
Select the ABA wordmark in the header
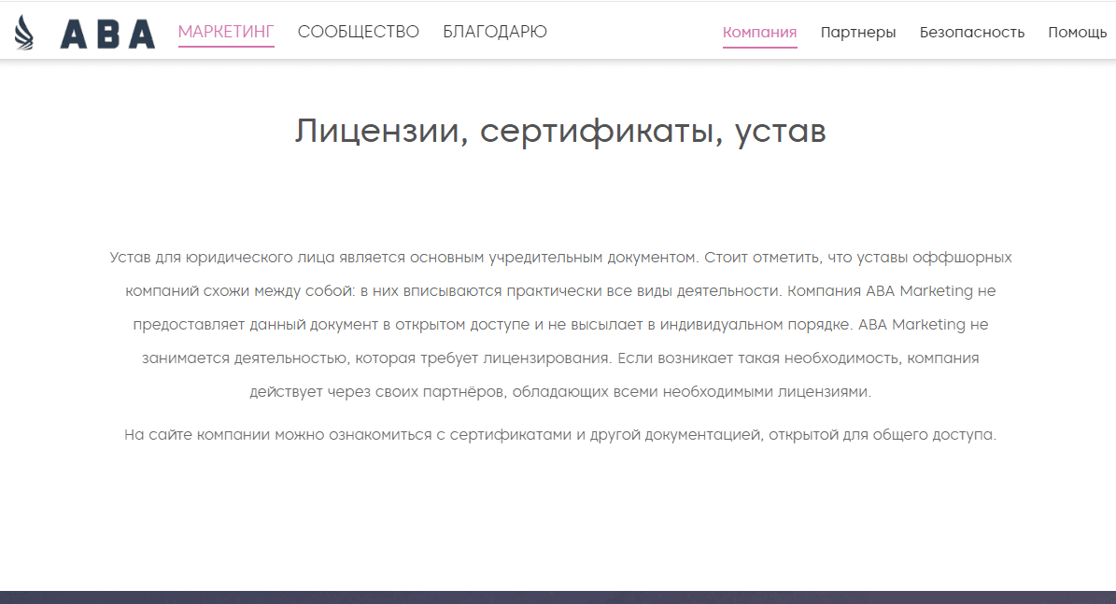pos(106,31)
